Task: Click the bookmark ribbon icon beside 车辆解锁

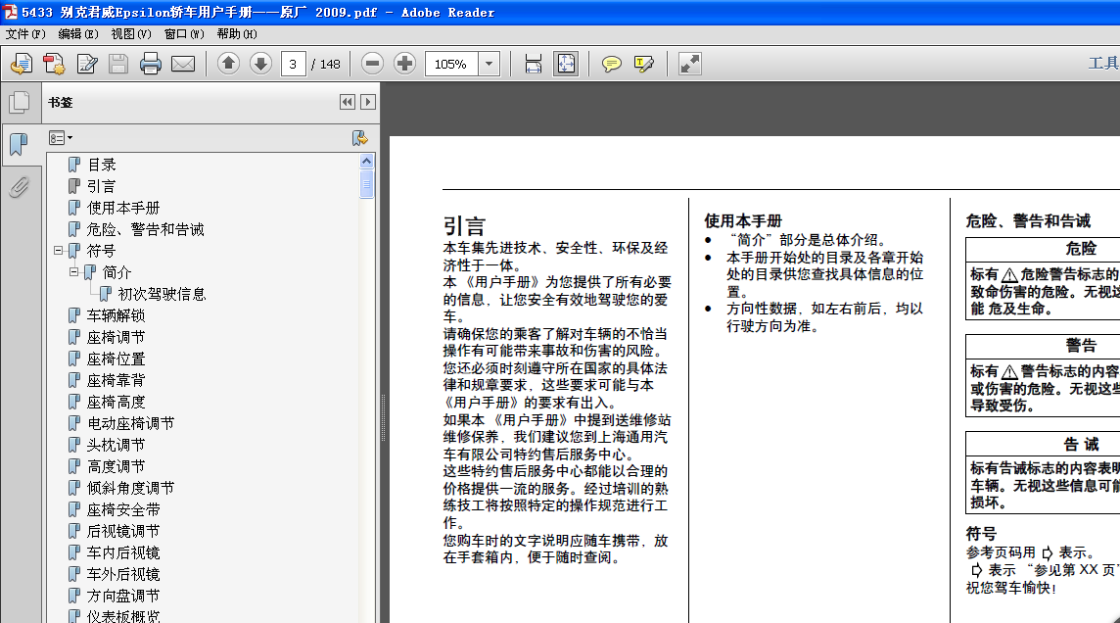Action: coord(74,315)
